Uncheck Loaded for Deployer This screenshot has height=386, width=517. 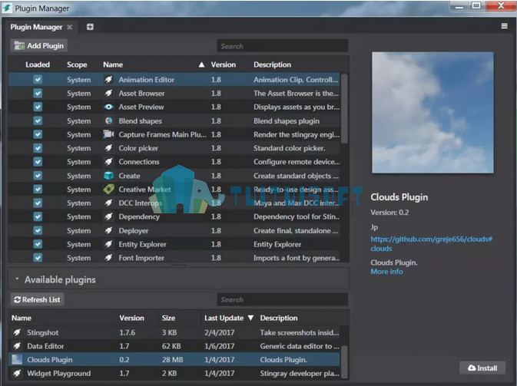click(x=38, y=230)
